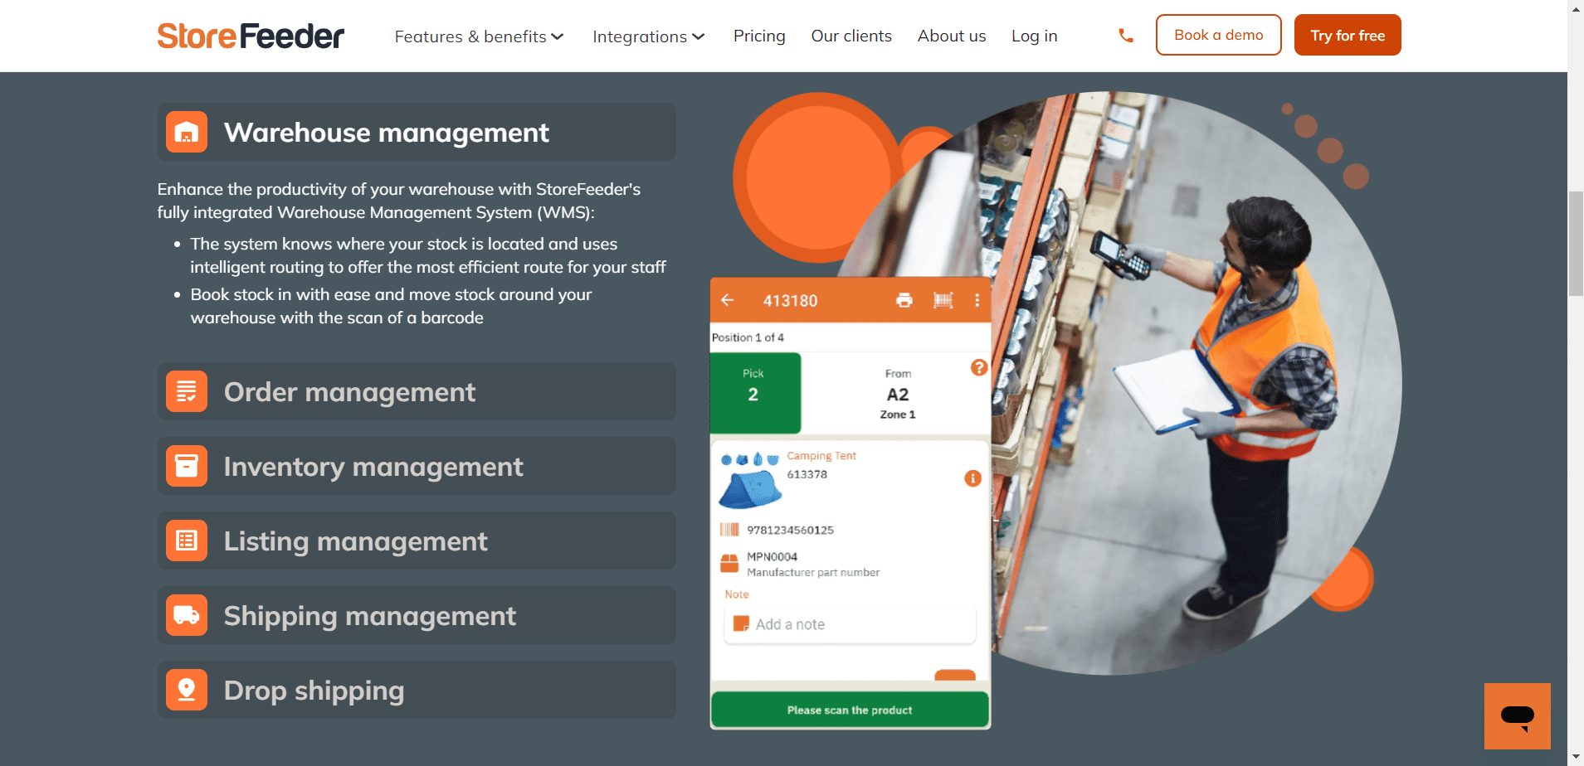The width and height of the screenshot is (1584, 766).
Task: Click the order number 413180
Action: point(791,300)
